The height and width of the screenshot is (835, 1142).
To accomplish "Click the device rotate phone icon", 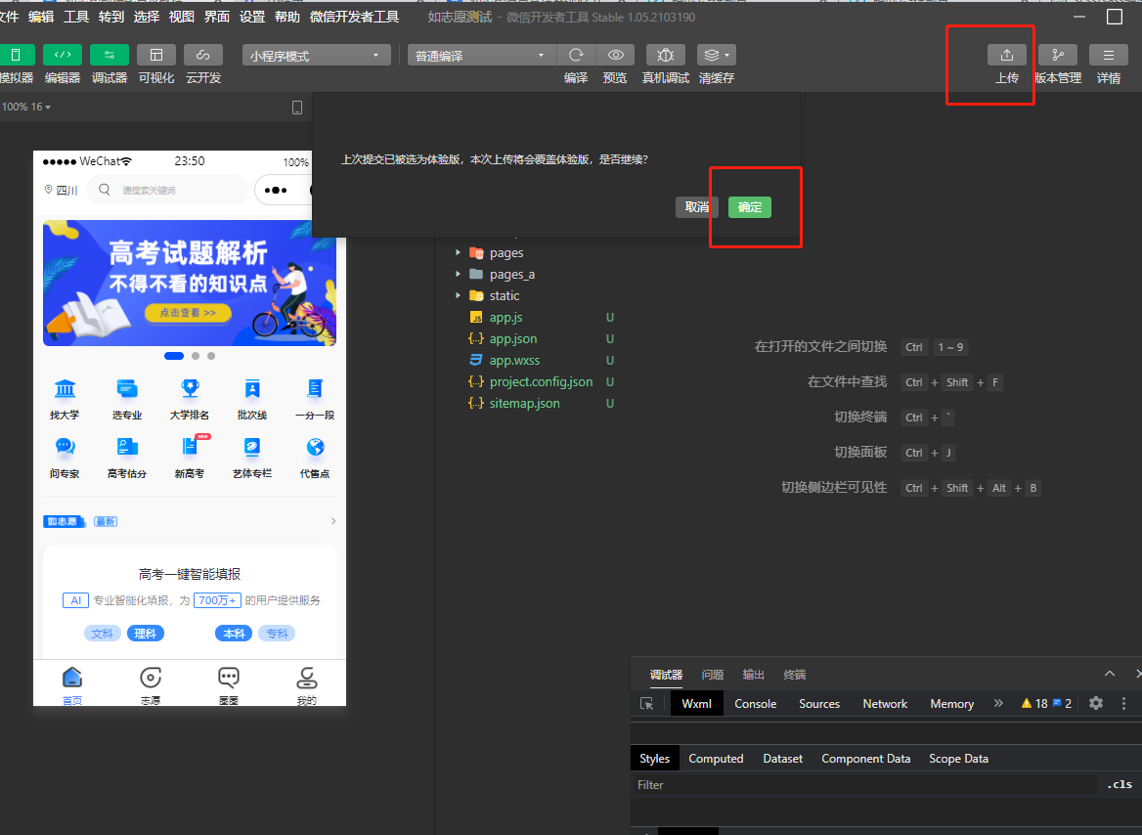I will 297,108.
